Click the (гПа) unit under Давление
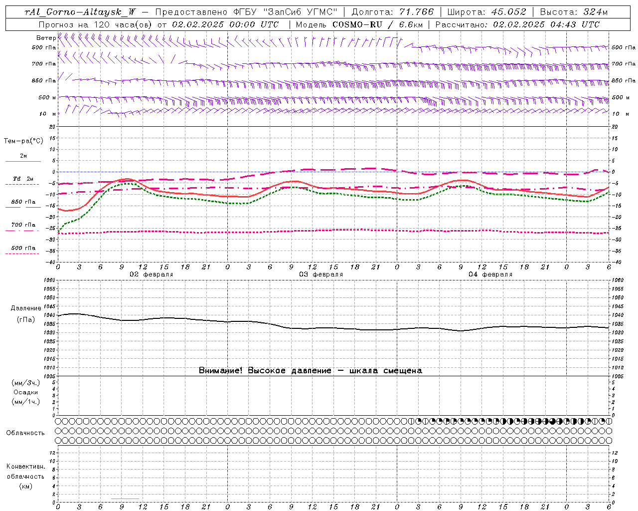 pos(26,319)
